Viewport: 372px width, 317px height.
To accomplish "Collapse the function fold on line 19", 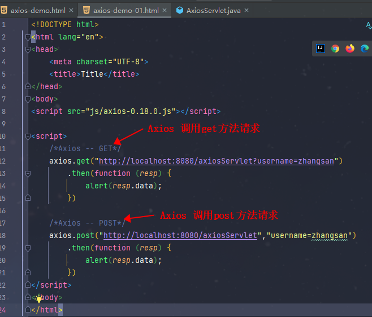I will pos(28,248).
